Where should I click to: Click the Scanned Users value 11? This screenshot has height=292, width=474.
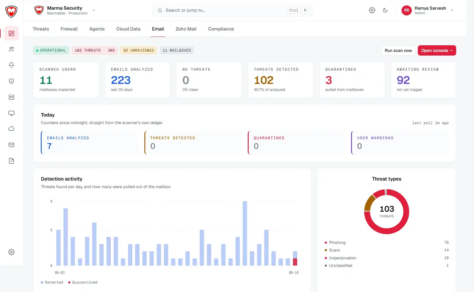click(x=46, y=80)
